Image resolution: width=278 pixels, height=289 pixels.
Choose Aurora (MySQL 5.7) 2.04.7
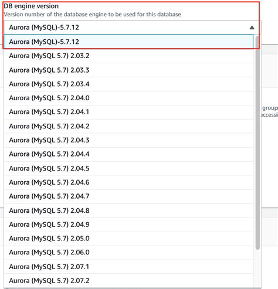click(x=128, y=196)
